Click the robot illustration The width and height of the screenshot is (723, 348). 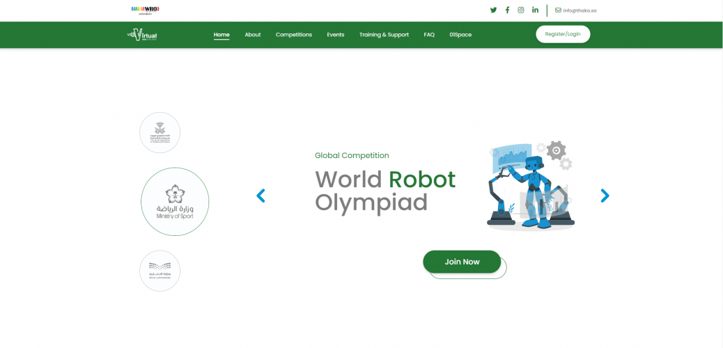click(x=531, y=185)
